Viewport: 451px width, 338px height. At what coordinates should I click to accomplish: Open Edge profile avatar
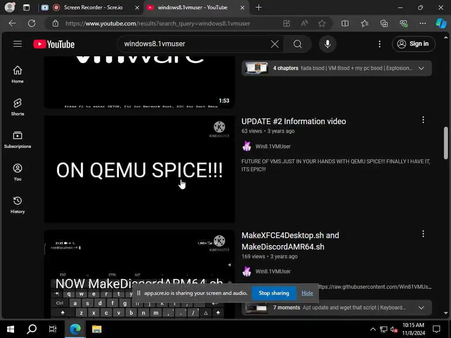pyautogui.click(x=10, y=7)
